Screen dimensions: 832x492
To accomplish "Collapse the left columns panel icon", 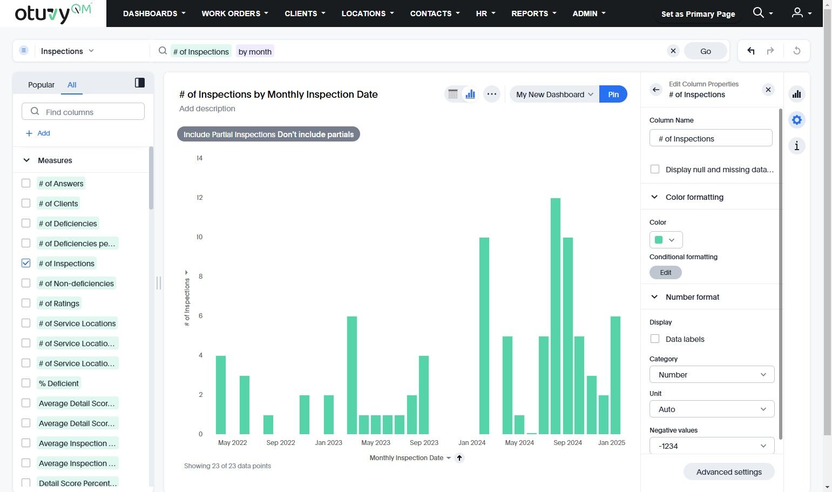I will 140,83.
